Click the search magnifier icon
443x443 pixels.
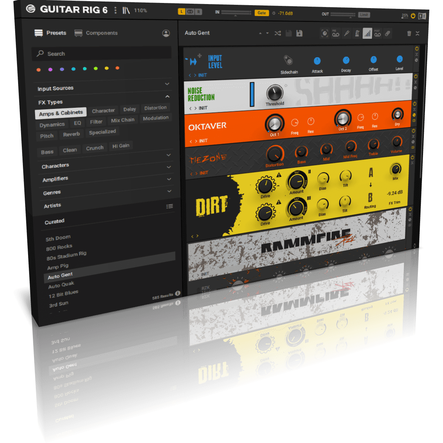pos(40,54)
